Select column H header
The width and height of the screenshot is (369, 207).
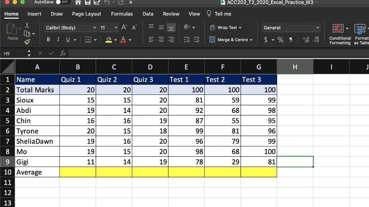tap(295, 67)
